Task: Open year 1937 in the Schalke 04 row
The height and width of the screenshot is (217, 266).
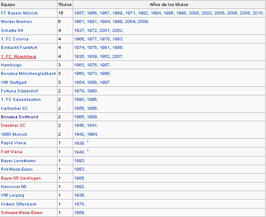Action: click(x=79, y=30)
